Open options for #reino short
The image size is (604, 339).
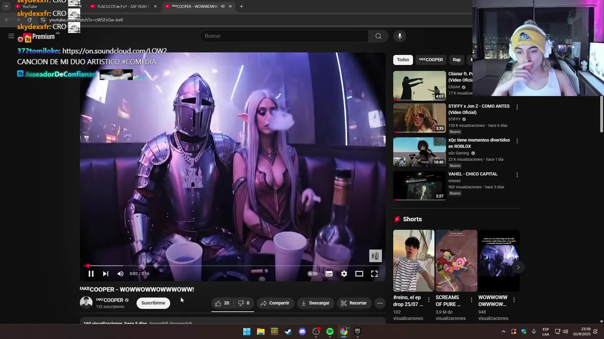click(429, 300)
